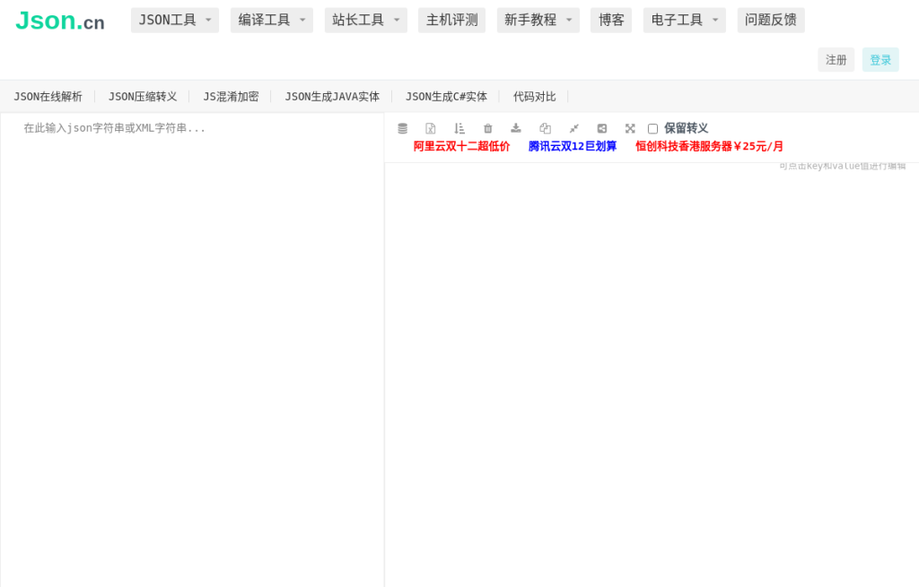Click the database stack icon in toolbar
Image resolution: width=919 pixels, height=587 pixels.
point(402,128)
